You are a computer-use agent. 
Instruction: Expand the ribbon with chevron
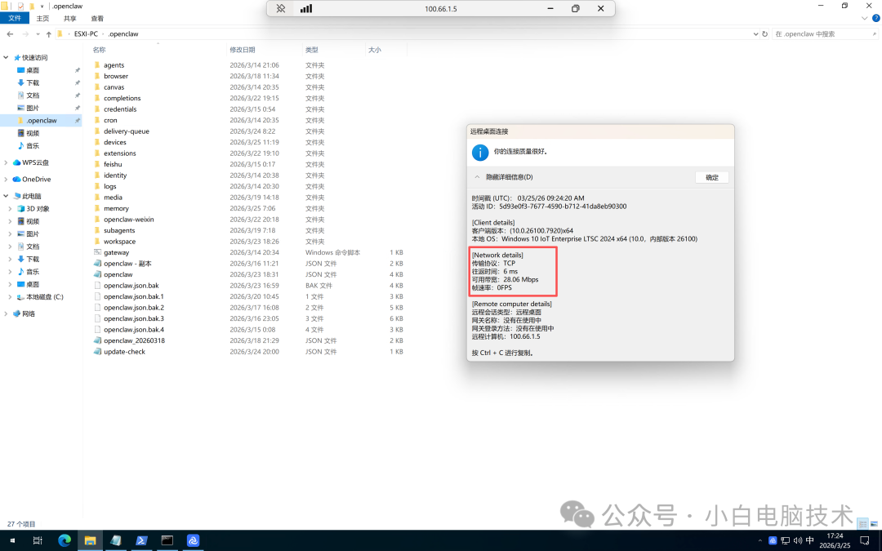(865, 18)
